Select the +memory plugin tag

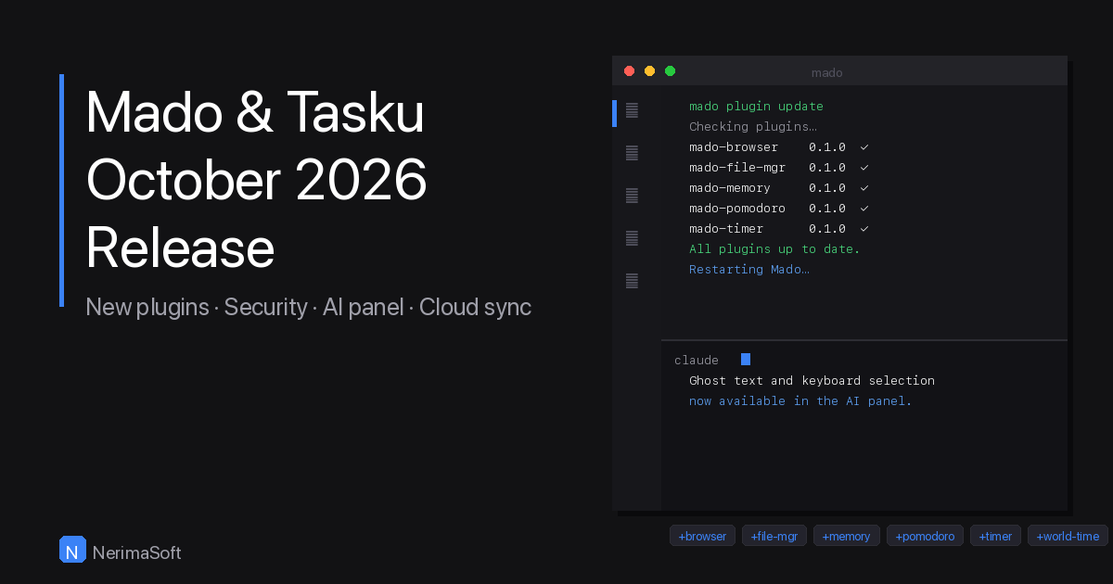(847, 536)
